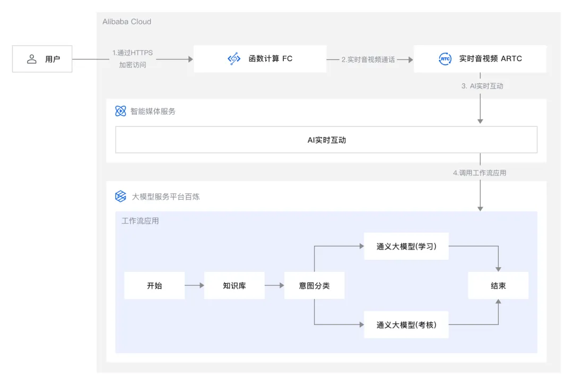
Task: Click the 3. AI实时互动 step label
Action: [482, 86]
